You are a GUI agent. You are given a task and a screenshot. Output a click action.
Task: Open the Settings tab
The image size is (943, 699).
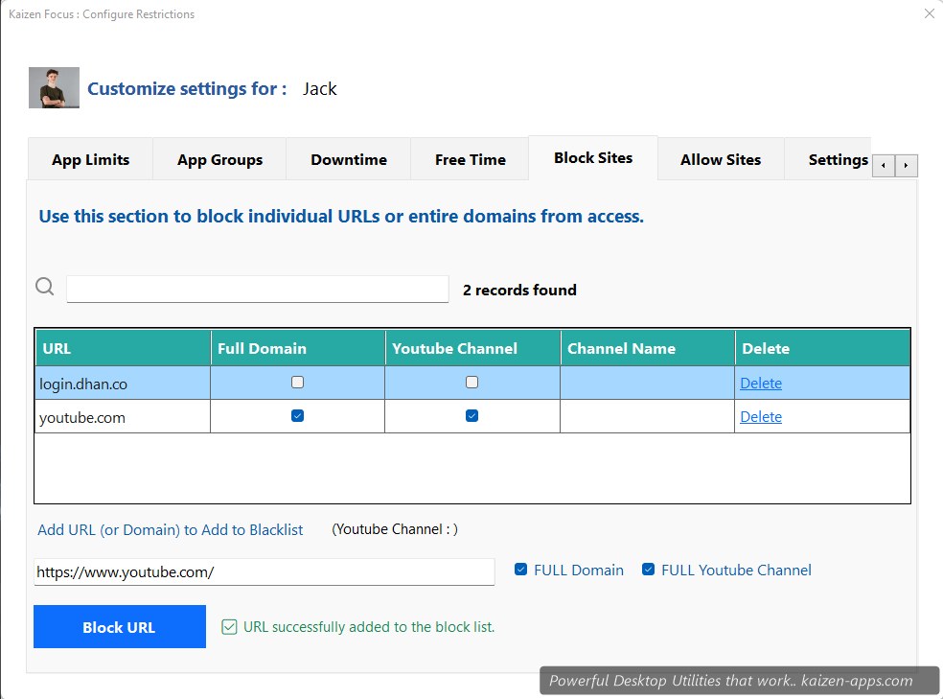pyautogui.click(x=838, y=159)
